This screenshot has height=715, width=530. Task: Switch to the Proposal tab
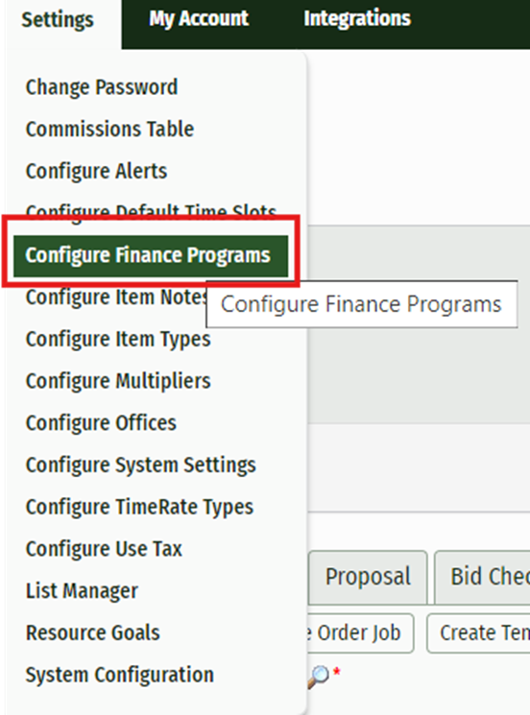tap(368, 577)
